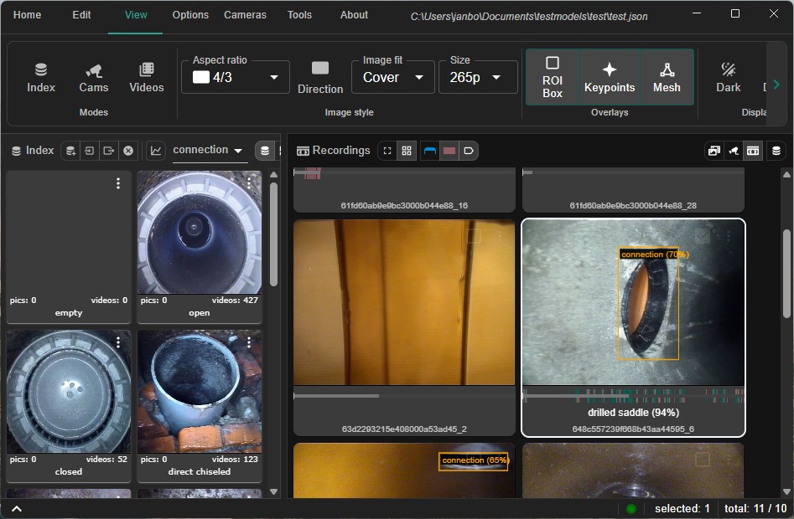794x519 pixels.
Task: Click the fullscreen brackets icon in Recordings
Action: click(x=387, y=151)
